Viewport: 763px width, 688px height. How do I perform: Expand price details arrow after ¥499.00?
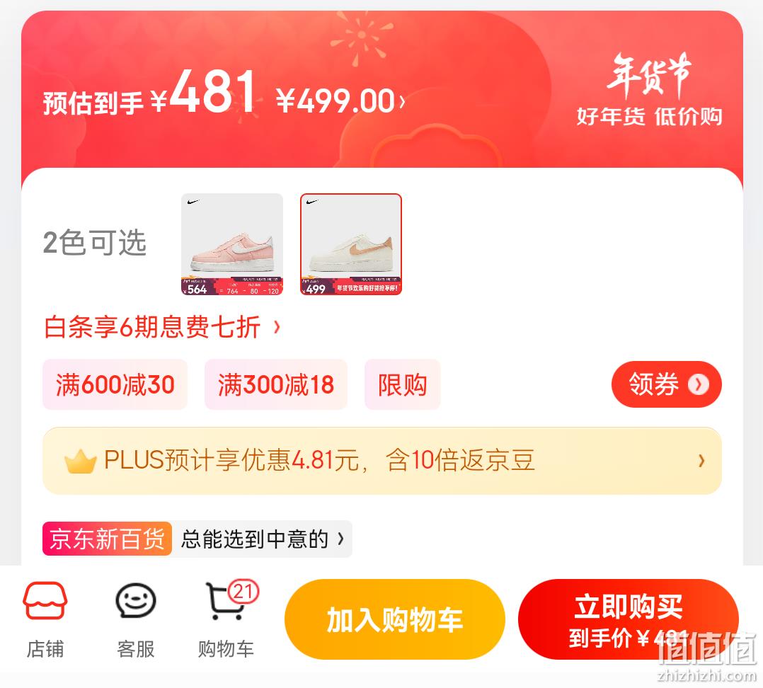(x=402, y=101)
